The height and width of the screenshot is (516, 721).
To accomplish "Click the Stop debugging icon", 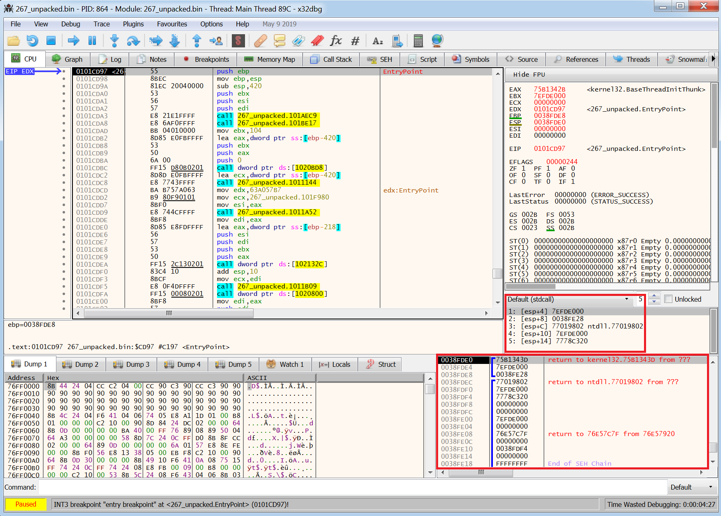I will [x=51, y=40].
